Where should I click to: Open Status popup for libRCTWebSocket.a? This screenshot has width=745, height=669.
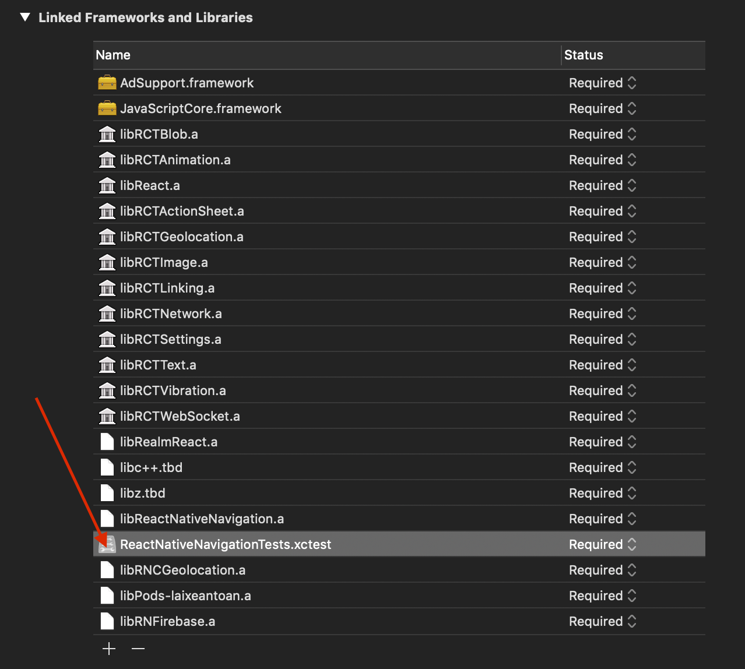pos(603,416)
